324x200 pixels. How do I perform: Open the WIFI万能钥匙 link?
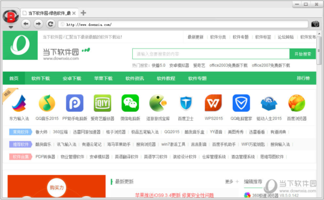point(253,144)
